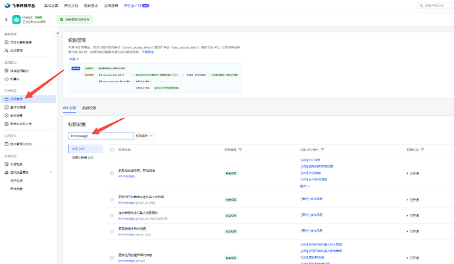Tick the select-all checkbox in the table header
The width and height of the screenshot is (454, 264).
pyautogui.click(x=112, y=150)
